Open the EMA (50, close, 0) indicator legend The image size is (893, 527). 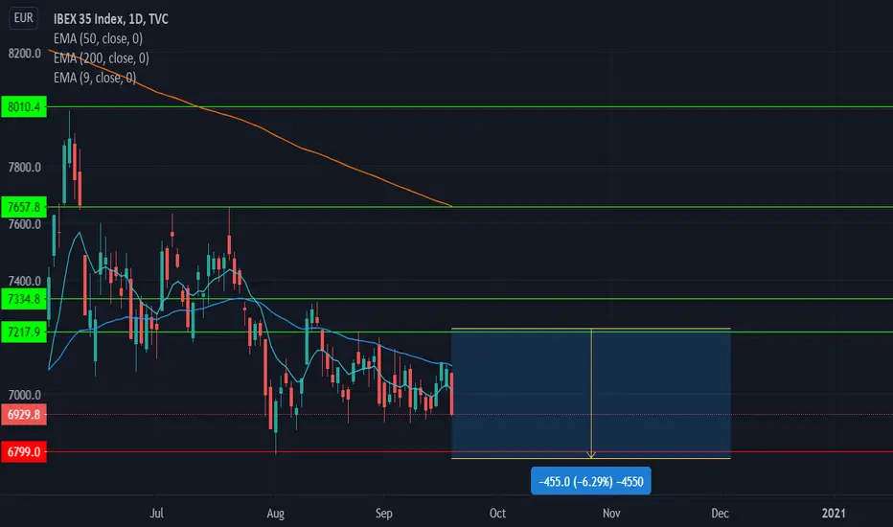coord(98,38)
